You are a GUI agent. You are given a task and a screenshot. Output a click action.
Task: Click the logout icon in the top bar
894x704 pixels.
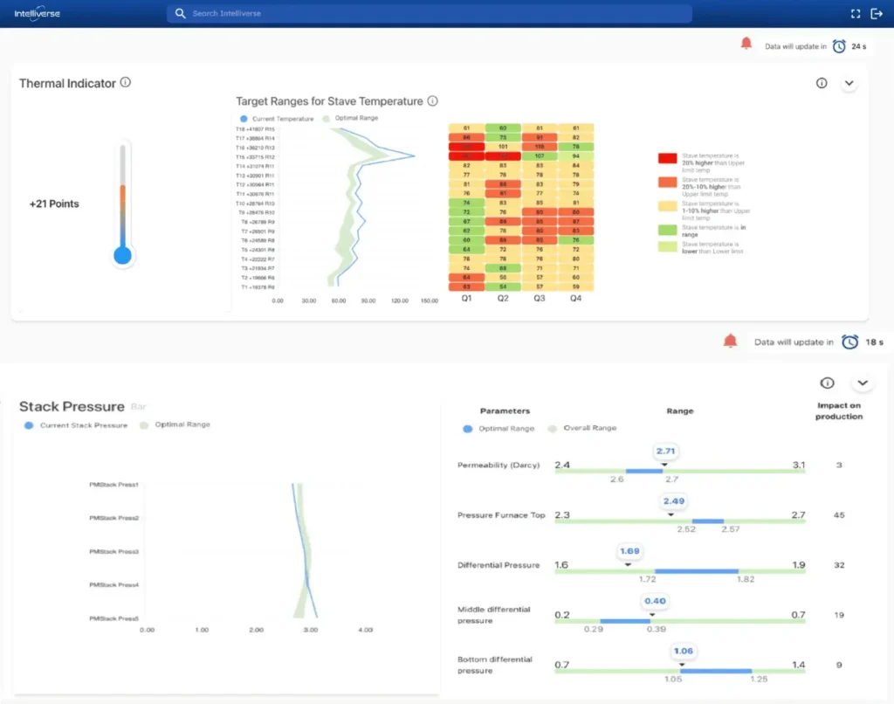877,13
